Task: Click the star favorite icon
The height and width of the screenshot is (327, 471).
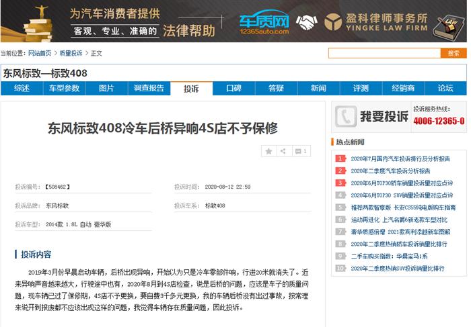Action: click(269, 151)
